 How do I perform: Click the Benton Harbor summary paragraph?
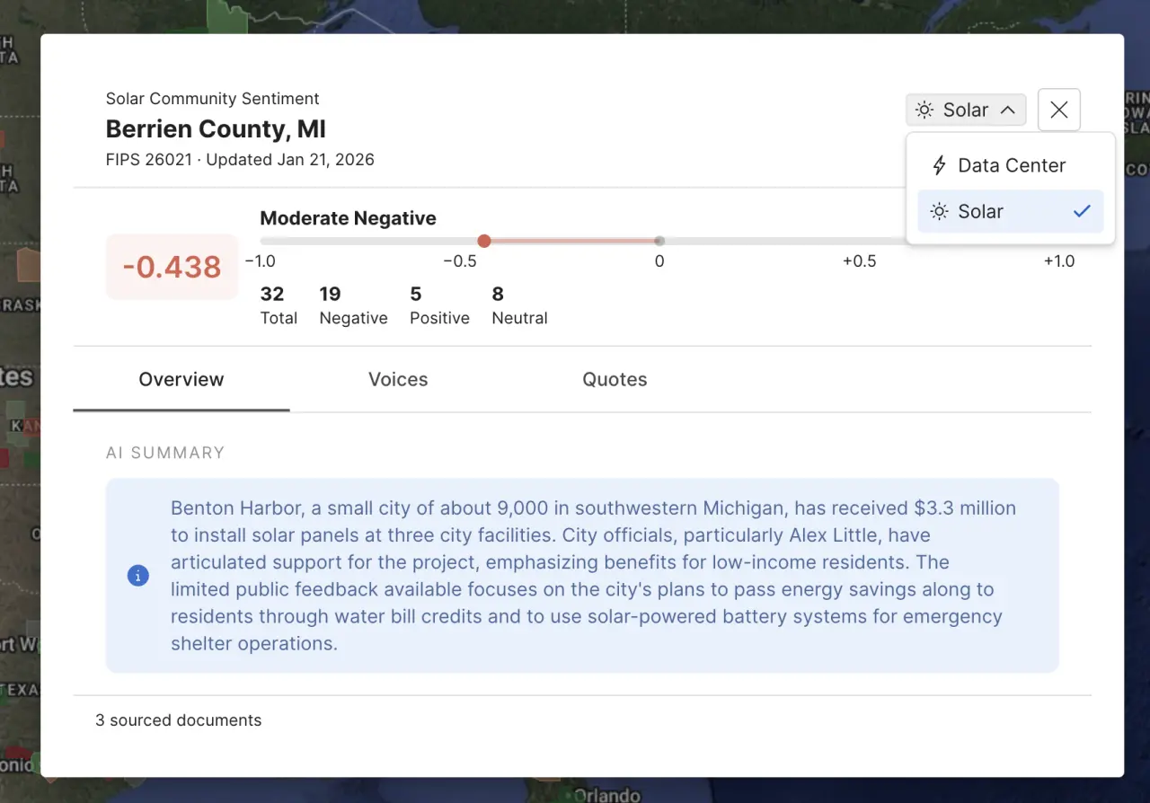click(593, 576)
